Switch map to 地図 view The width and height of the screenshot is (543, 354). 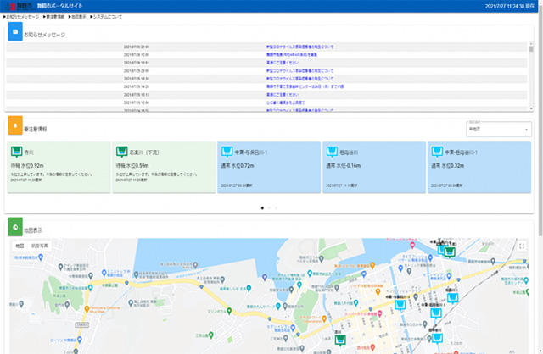(20, 246)
